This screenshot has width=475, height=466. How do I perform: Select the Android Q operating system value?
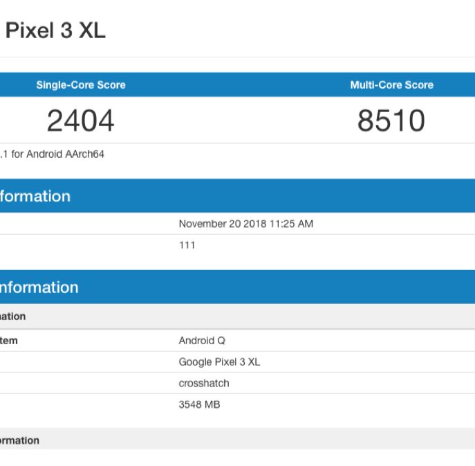click(x=202, y=341)
